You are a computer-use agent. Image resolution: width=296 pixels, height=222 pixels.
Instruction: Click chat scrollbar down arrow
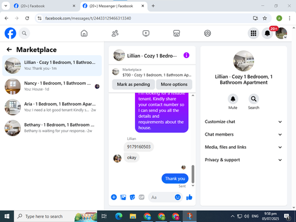pos(193,186)
